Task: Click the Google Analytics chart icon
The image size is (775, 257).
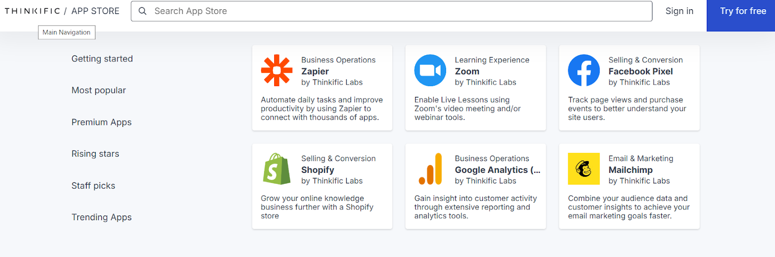Action: [430, 169]
